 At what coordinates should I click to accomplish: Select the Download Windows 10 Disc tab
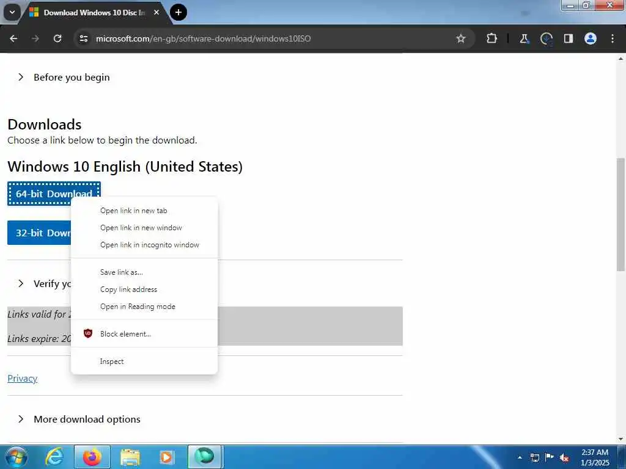coord(94,12)
